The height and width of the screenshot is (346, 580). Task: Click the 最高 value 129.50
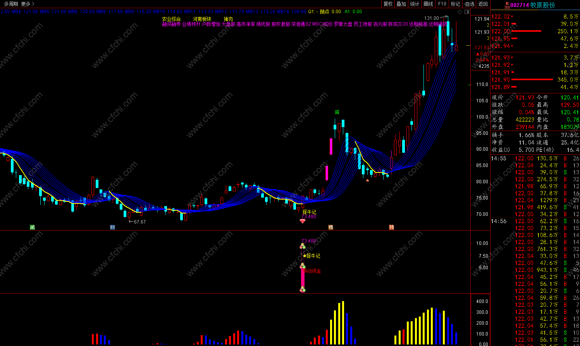click(570, 105)
